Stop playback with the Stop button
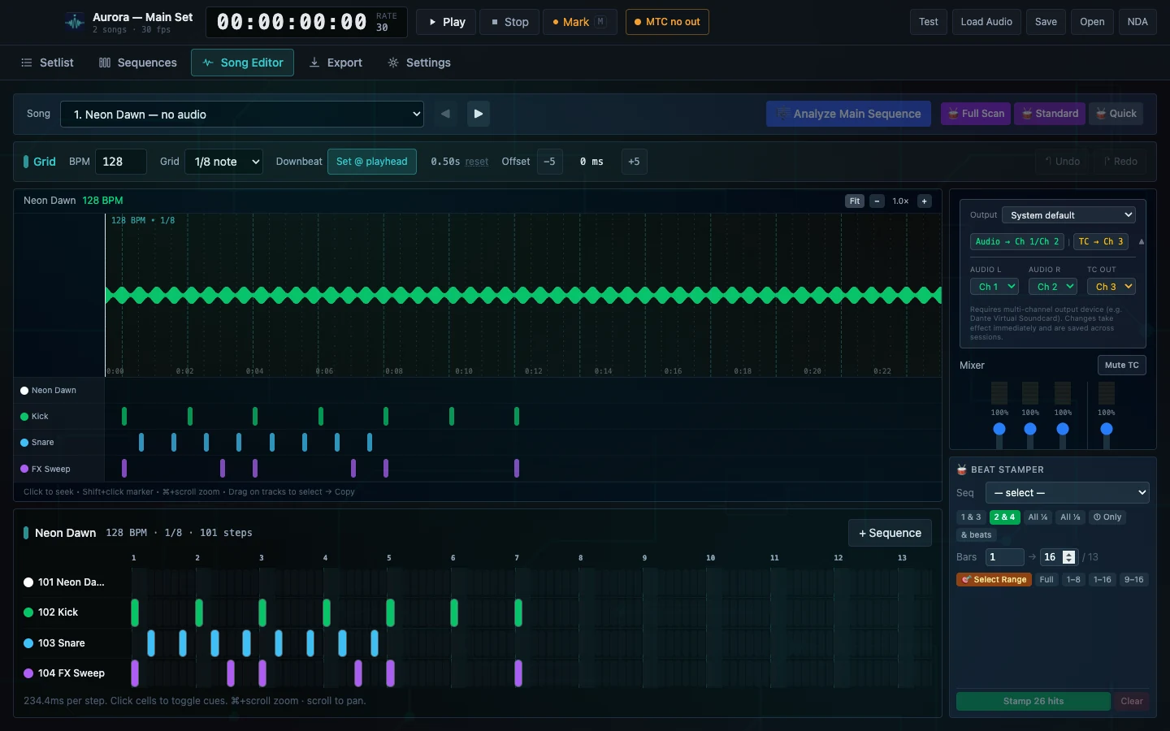The image size is (1170, 731). point(509,22)
